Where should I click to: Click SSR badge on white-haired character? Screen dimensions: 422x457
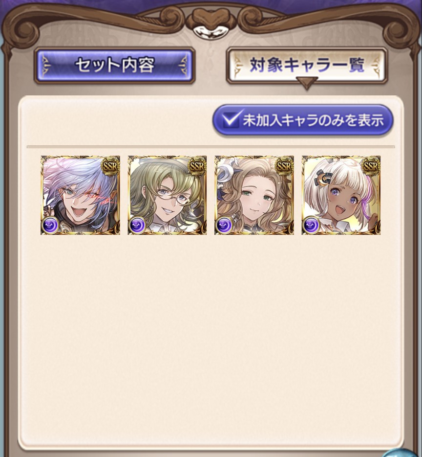[371, 166]
